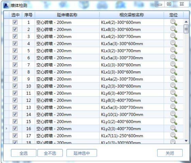The height and width of the screenshot is (163, 191).
Task: Locate row 1 wall with magnifier icon
Action: click(174, 22)
